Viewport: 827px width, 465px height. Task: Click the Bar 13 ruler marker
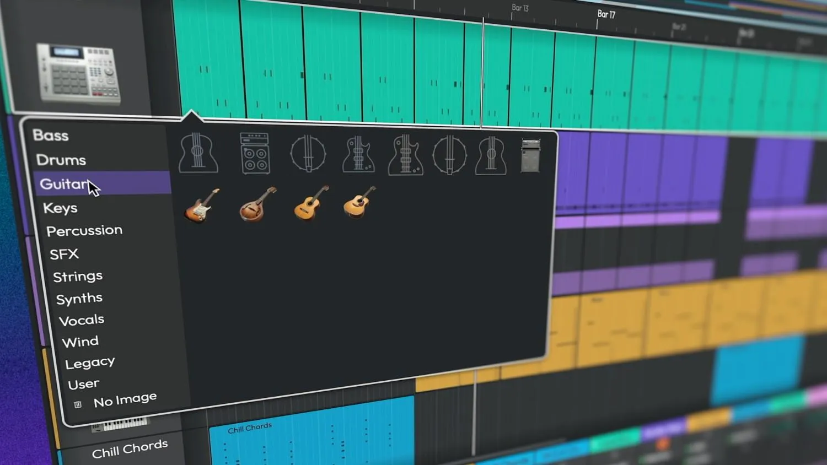pos(520,8)
